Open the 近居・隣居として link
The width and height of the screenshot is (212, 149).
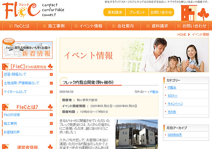[15, 74]
